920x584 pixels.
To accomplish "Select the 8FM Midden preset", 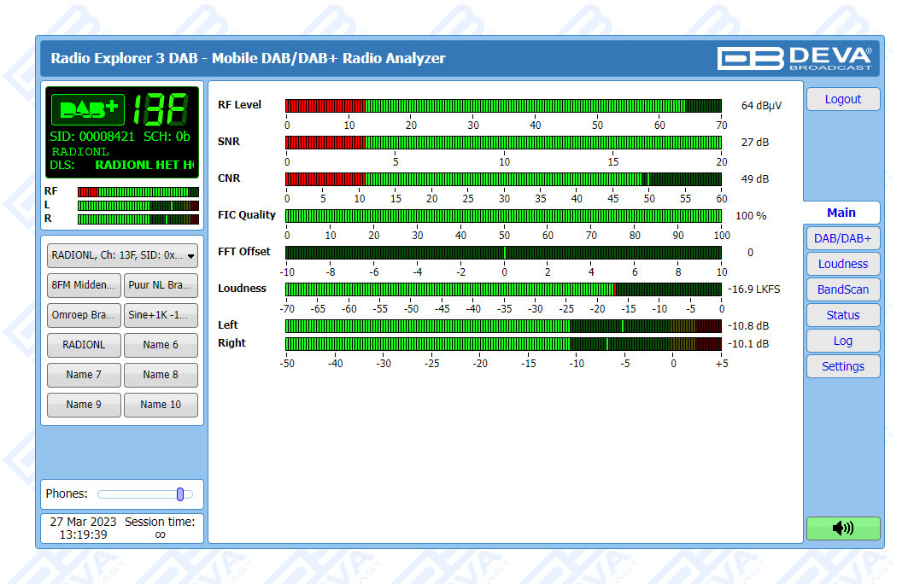I will 84,285.
